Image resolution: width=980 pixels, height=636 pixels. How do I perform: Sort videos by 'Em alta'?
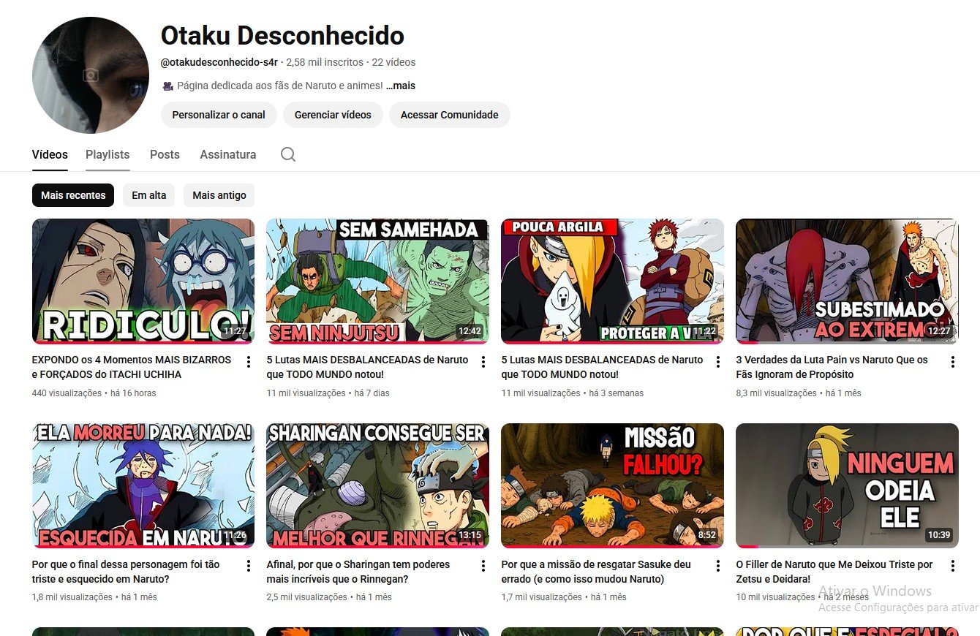(149, 195)
